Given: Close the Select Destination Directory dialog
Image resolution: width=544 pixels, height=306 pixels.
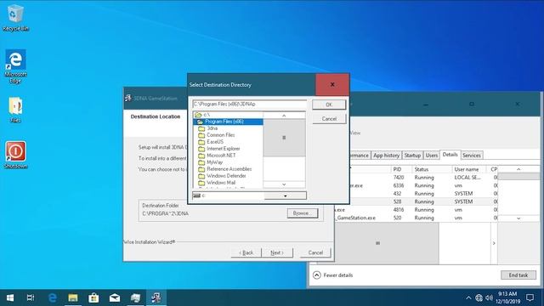Looking at the screenshot, I should [332, 84].
